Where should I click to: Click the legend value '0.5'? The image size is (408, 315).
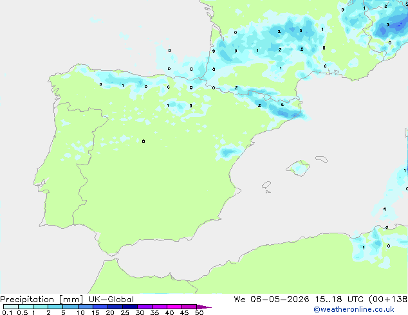point(22,312)
